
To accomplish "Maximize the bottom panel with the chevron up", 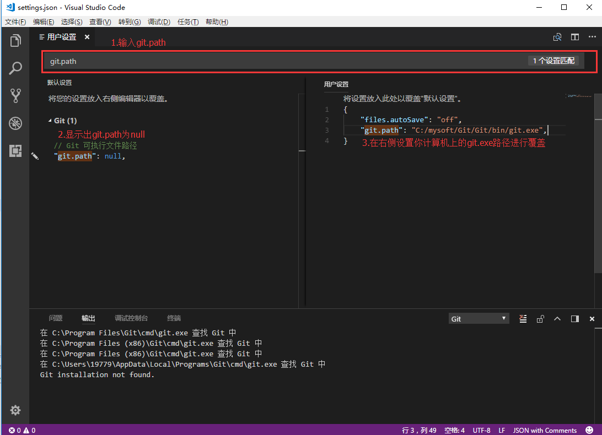I will [x=557, y=319].
